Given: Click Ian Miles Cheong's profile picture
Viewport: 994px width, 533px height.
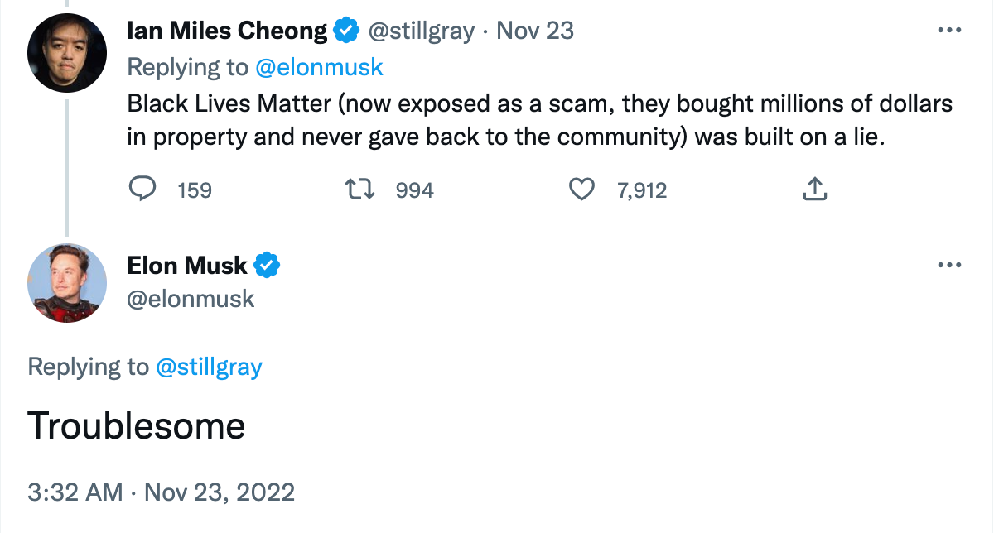Looking at the screenshot, I should [67, 52].
